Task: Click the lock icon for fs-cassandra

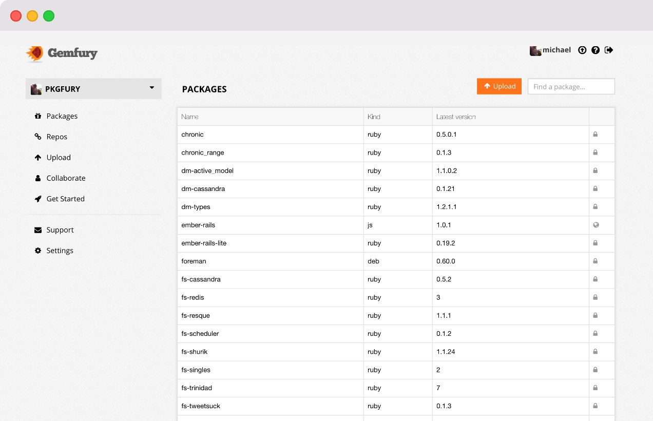Action: (596, 279)
